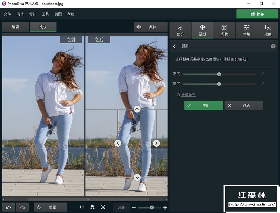Click the undo arrow icon
The width and height of the screenshot is (280, 213).
point(9,207)
